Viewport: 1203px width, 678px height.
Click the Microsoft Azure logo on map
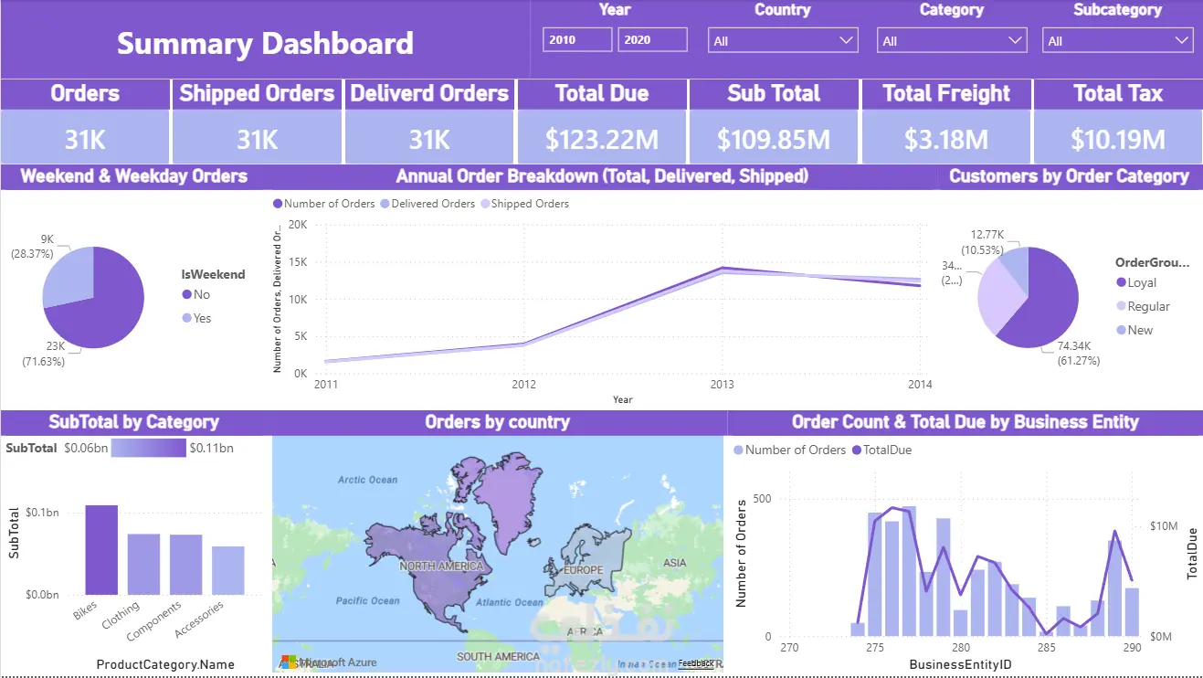pyautogui.click(x=289, y=662)
